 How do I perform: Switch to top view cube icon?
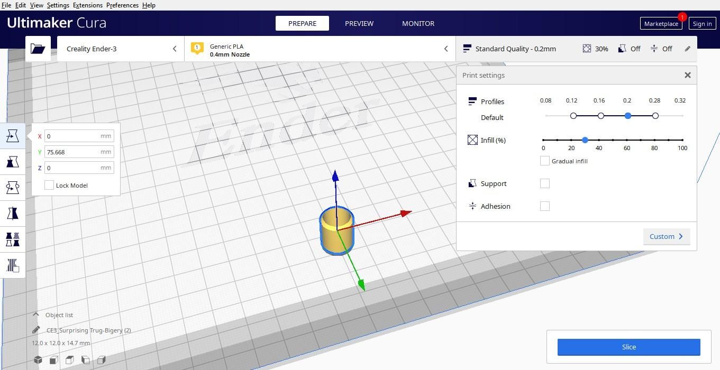tap(70, 360)
